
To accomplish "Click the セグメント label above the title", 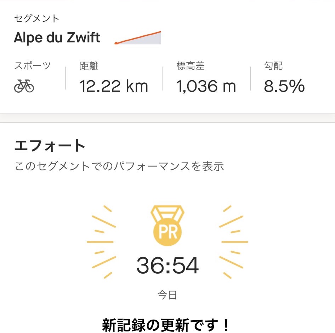I will (37, 18).
